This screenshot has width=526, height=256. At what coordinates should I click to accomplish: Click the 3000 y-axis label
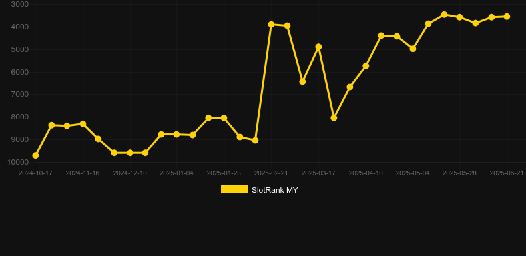[x=20, y=4]
